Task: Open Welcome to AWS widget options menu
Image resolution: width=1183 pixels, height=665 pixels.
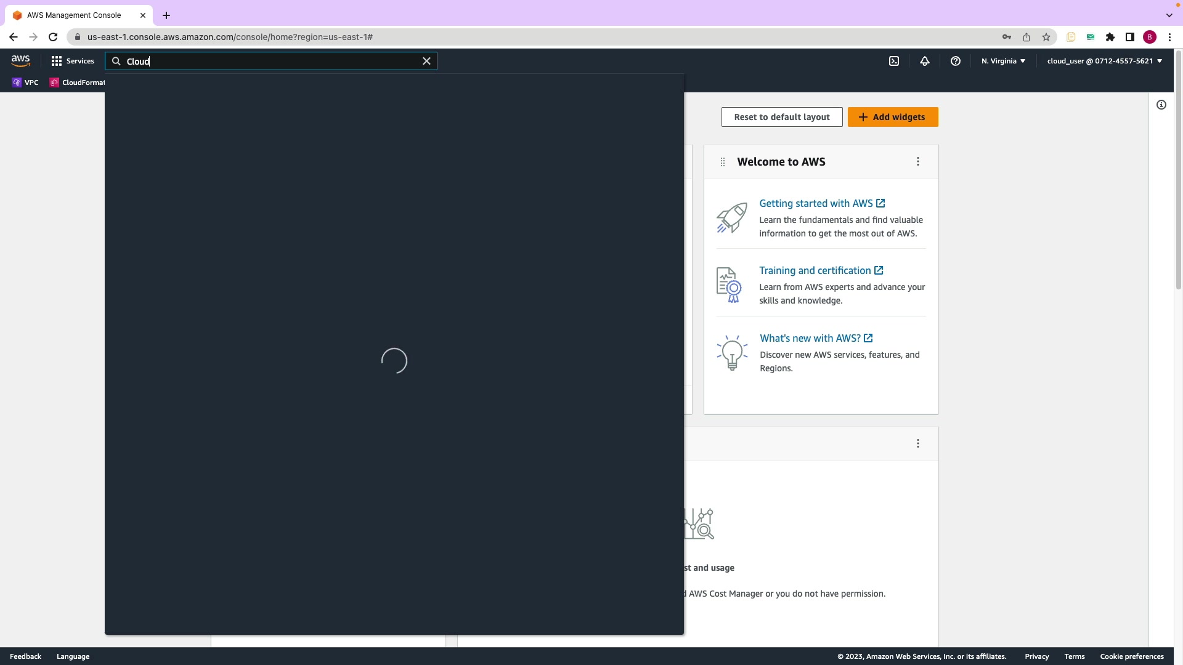Action: (x=918, y=161)
